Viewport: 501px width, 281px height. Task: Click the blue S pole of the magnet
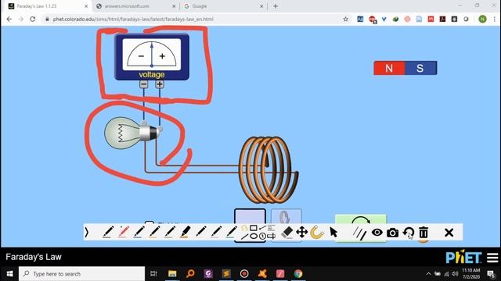point(420,68)
